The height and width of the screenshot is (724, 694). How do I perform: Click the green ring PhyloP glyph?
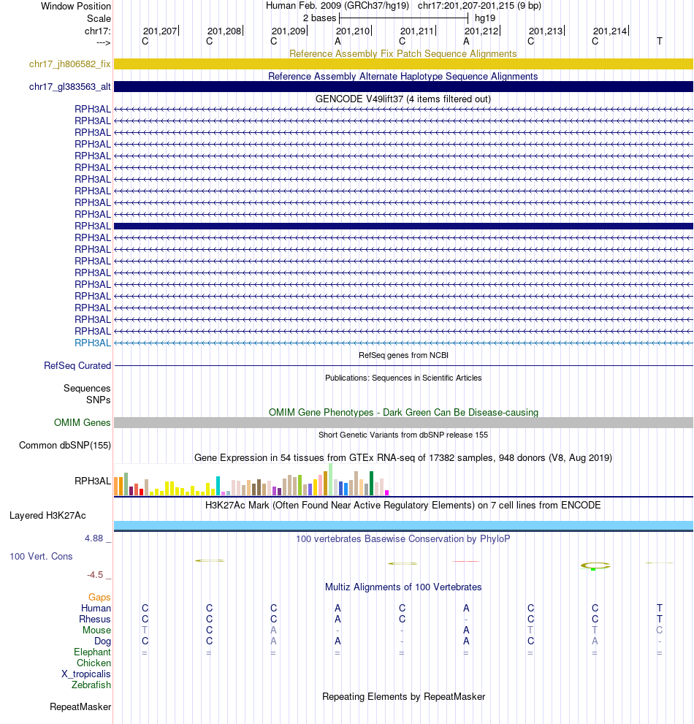point(595,565)
